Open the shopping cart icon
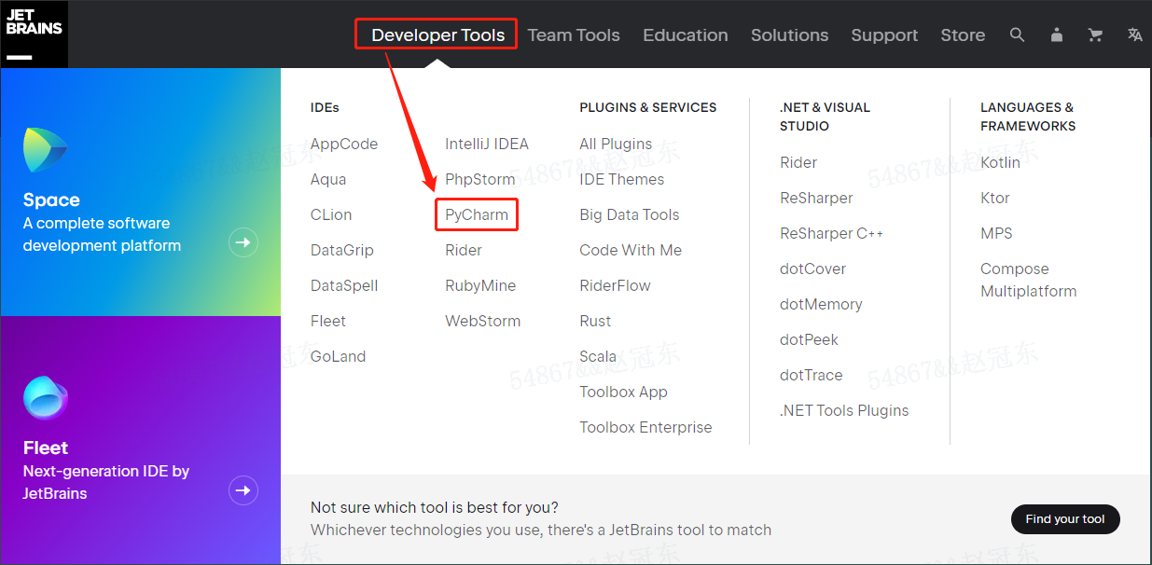The height and width of the screenshot is (565, 1152). point(1095,34)
